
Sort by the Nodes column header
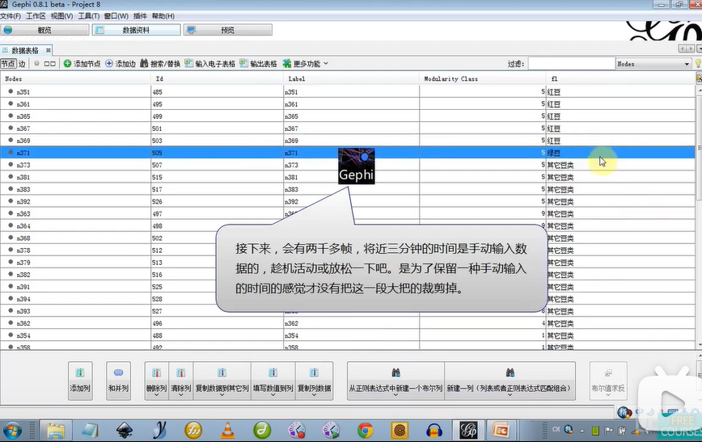tap(75, 78)
